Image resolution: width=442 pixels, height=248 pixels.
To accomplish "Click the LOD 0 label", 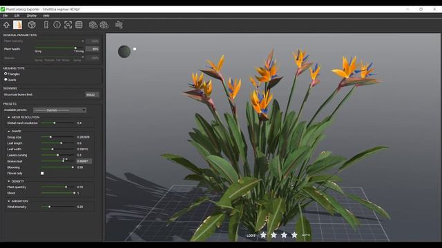I will point(251,236).
